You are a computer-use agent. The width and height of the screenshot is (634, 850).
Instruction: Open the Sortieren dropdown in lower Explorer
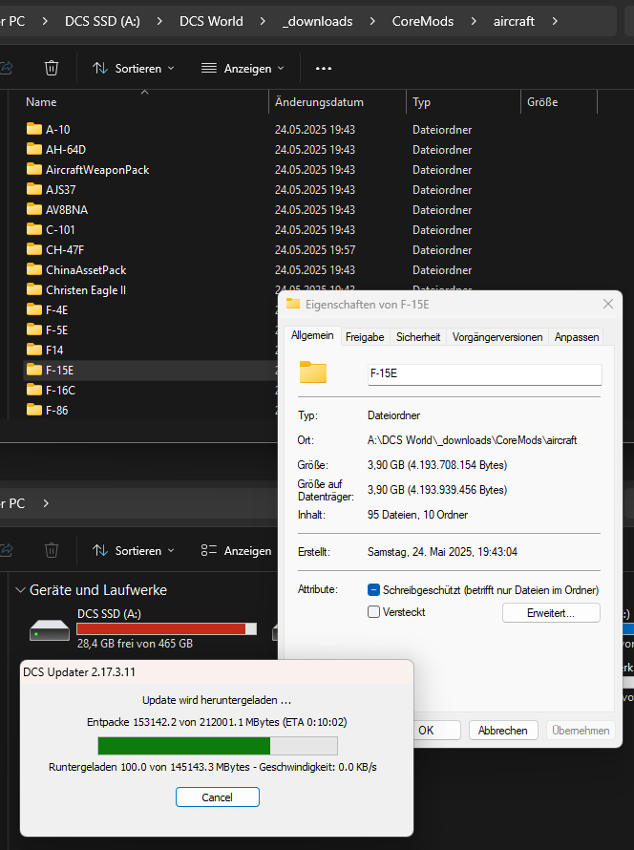point(134,550)
